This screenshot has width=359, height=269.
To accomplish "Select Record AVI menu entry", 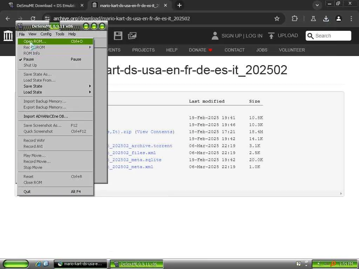I will coord(55,146).
